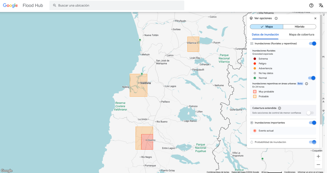327x173 pixels.
Task: Click the Probabilidad de inundación drop icon
Action: click(252, 142)
